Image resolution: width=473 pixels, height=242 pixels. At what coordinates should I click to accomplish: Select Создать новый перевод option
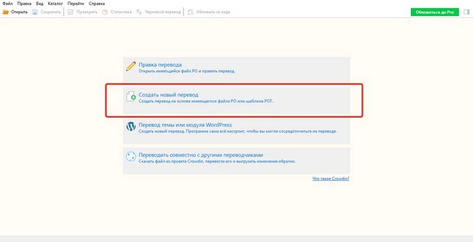(x=236, y=101)
